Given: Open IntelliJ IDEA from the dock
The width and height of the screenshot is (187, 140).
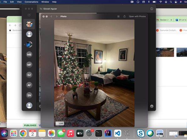Looking at the screenshot, I should [x=108, y=133].
